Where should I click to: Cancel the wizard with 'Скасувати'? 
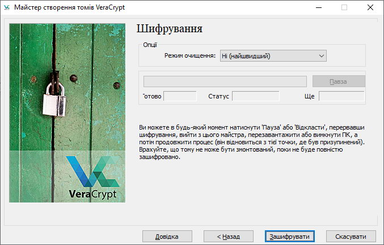[x=351, y=236]
